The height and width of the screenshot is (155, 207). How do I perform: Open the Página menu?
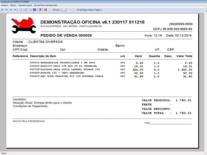(12, 5)
